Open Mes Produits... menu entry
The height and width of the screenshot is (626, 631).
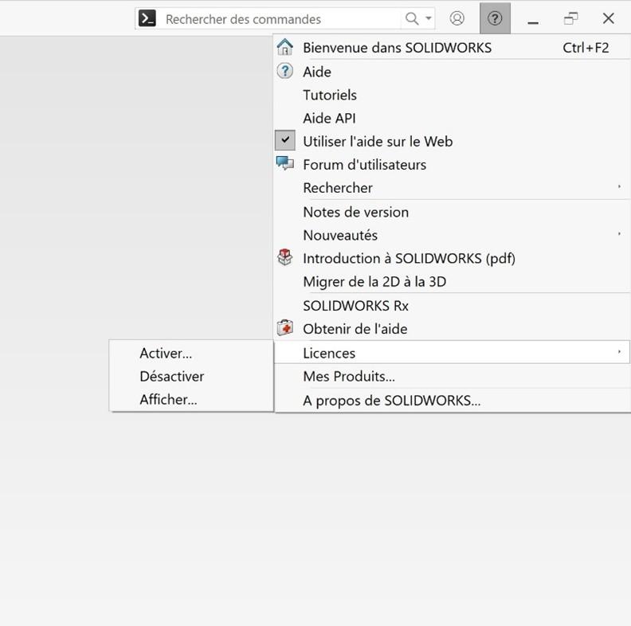click(348, 376)
